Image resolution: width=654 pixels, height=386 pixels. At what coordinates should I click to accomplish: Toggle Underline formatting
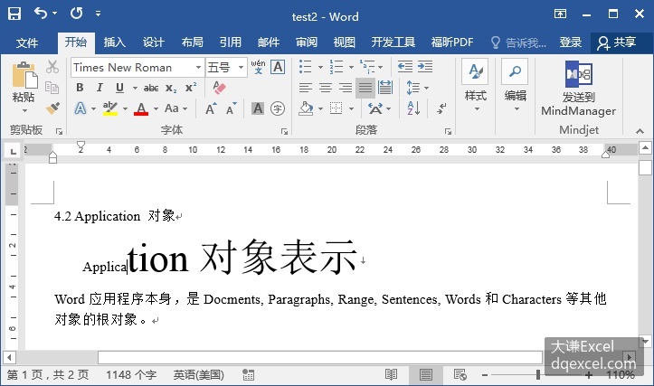tap(119, 88)
